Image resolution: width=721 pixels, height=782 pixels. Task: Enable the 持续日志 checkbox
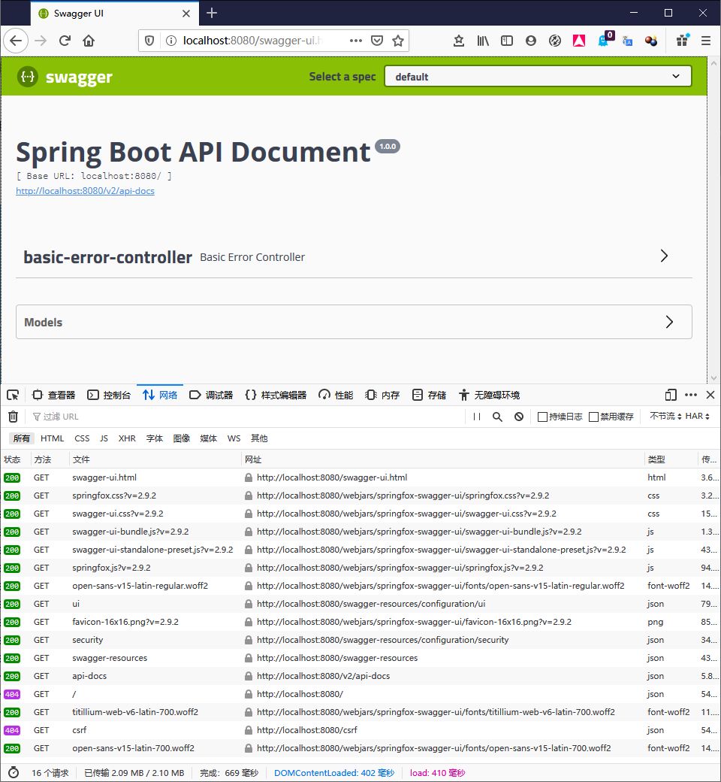tap(544, 417)
